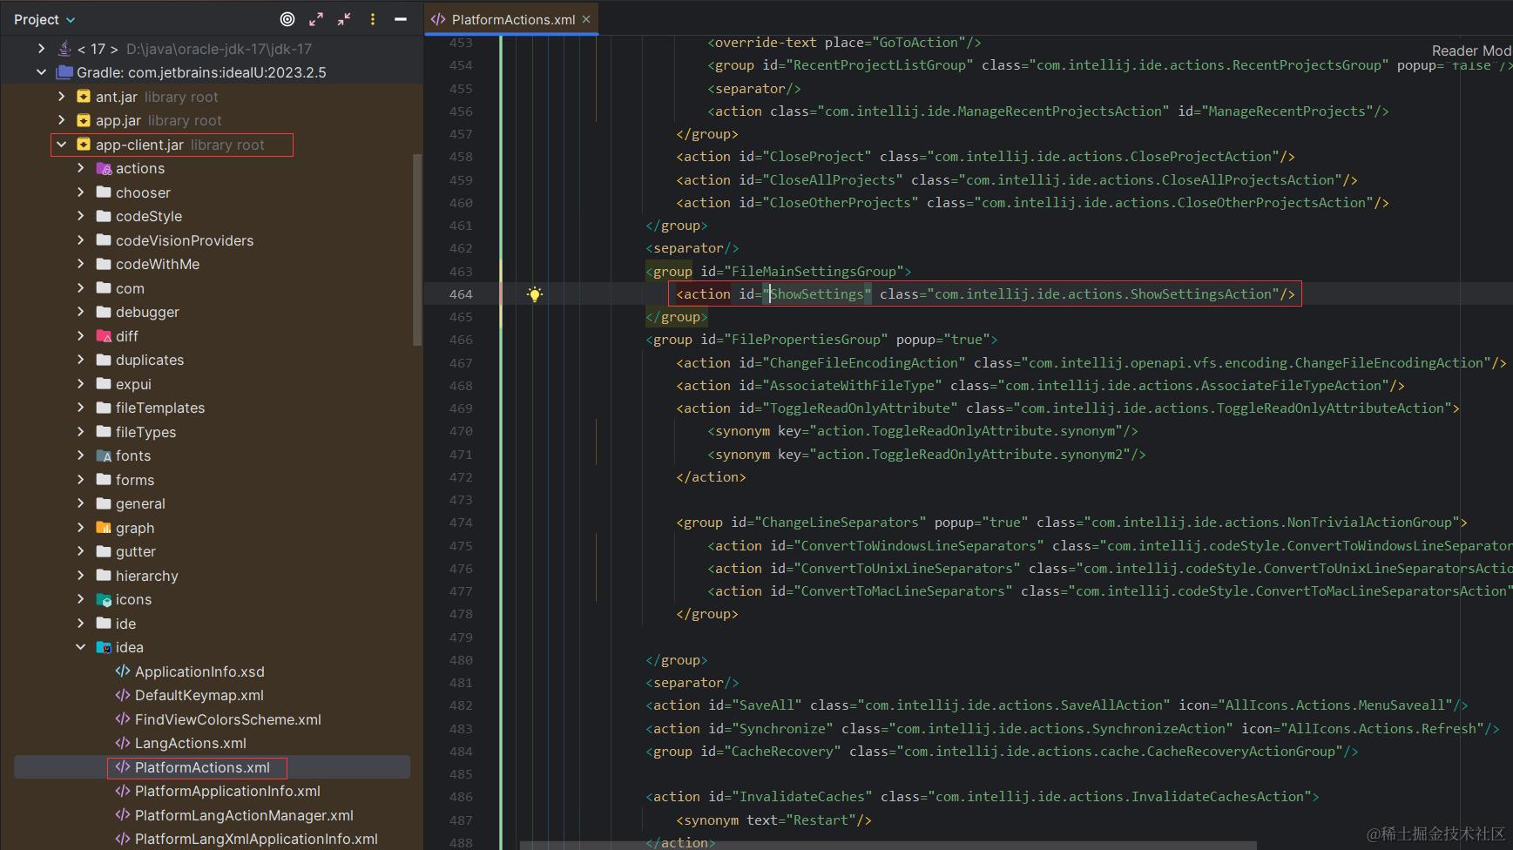Switch to the PlatformActions.xml editor tab
This screenshot has width=1513, height=850.
point(513,19)
